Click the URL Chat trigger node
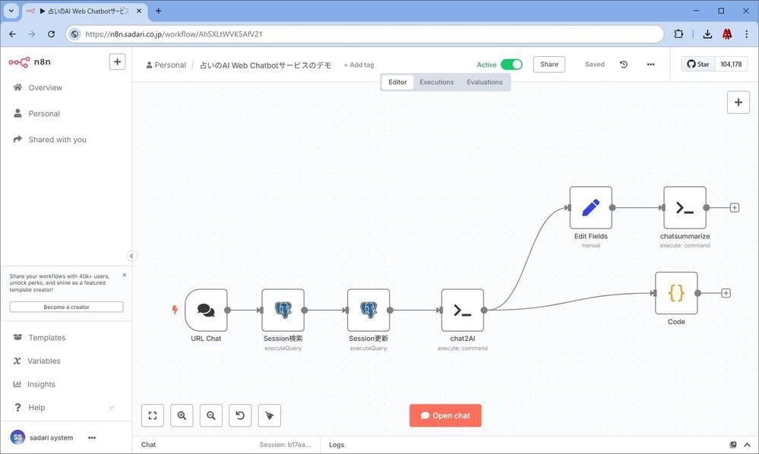This screenshot has height=454, width=759. [206, 310]
